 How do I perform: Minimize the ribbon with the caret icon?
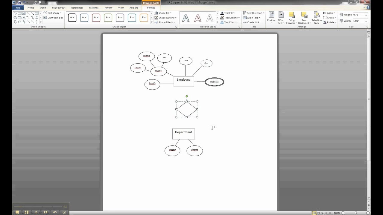click(x=364, y=7)
